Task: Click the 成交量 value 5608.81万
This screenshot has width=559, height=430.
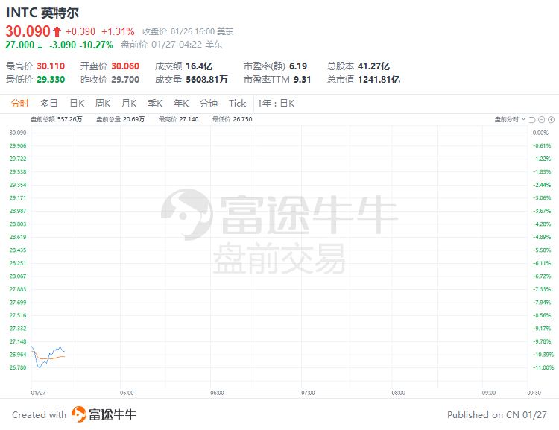Action: (206, 80)
